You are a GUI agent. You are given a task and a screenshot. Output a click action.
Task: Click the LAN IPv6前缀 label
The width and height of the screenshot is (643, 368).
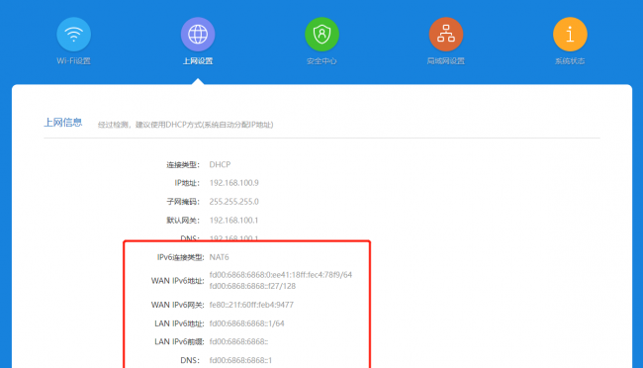coord(179,341)
